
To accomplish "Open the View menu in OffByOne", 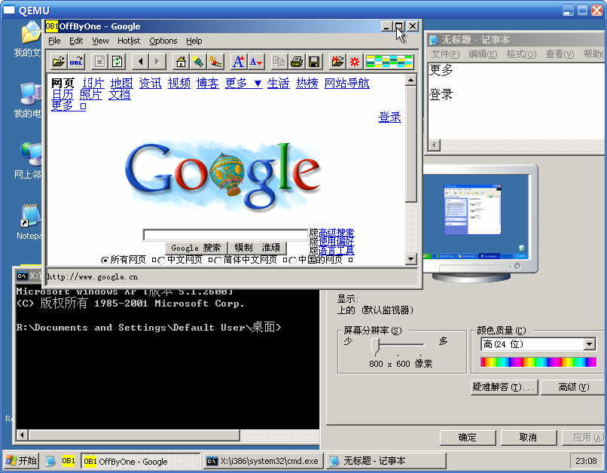I will coord(100,41).
